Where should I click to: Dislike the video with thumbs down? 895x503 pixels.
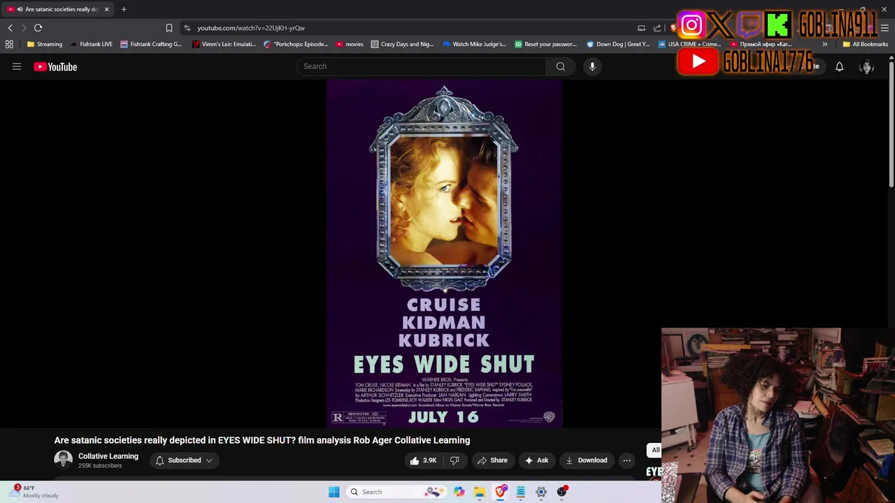tap(454, 460)
